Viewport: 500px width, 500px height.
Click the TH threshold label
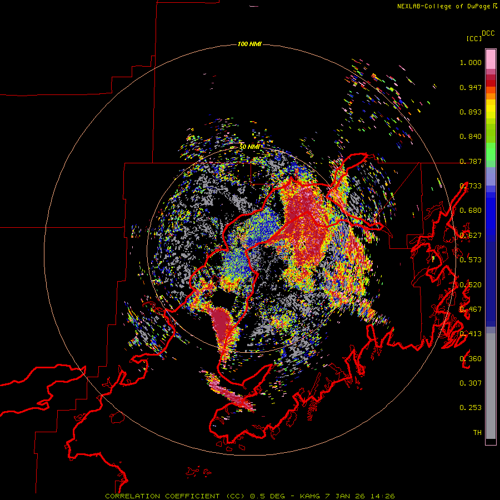coord(477,433)
